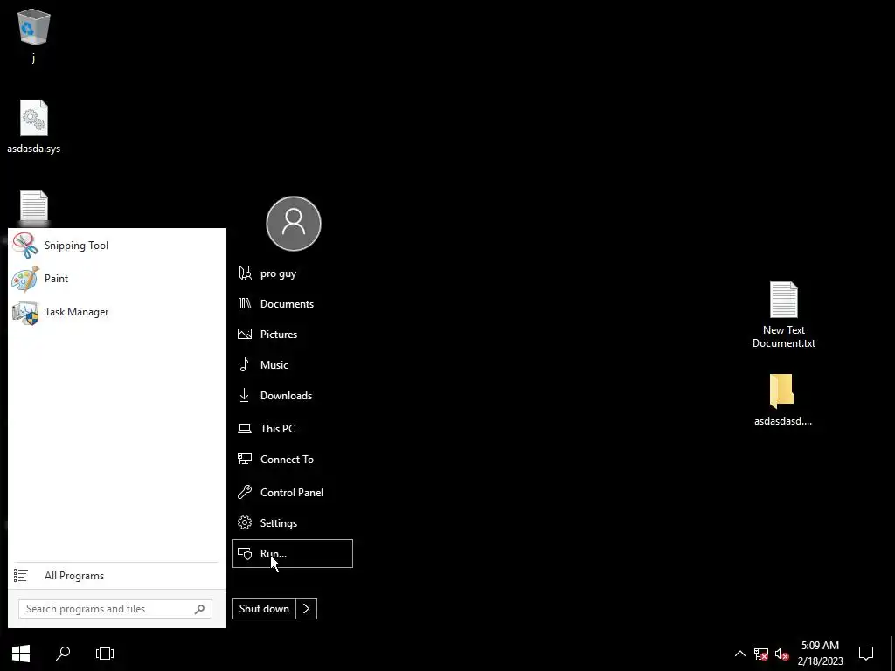Open the Pictures folder link
895x671 pixels.
(292, 335)
